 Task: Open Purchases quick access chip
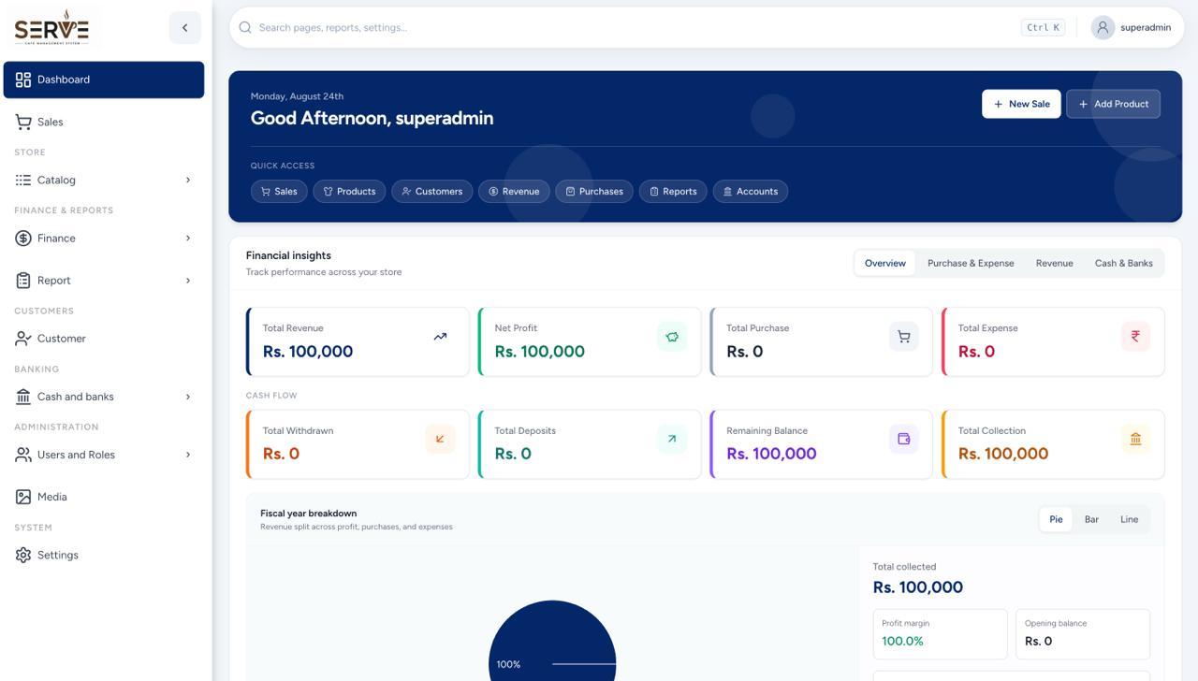click(594, 191)
